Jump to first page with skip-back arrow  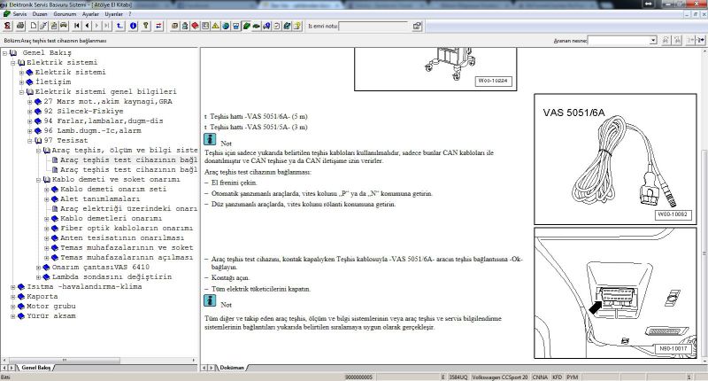(77, 26)
